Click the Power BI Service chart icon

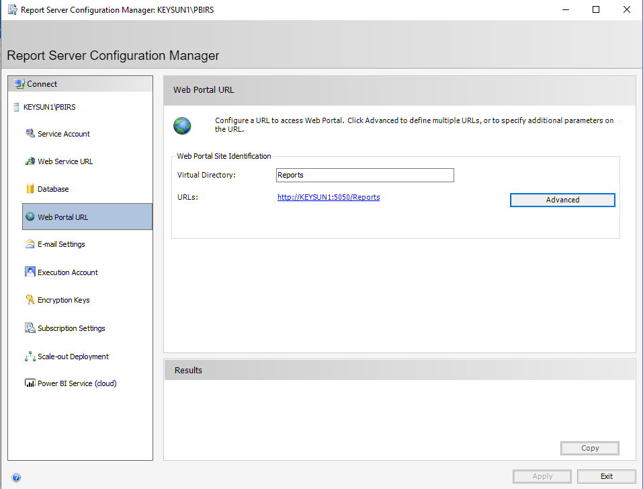30,383
